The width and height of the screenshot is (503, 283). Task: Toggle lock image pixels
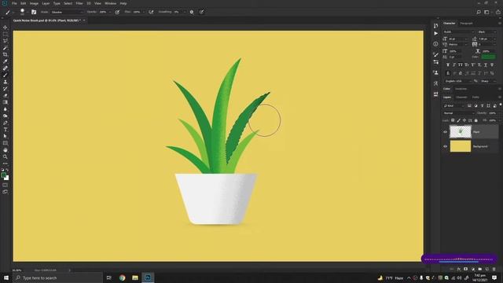[458, 120]
